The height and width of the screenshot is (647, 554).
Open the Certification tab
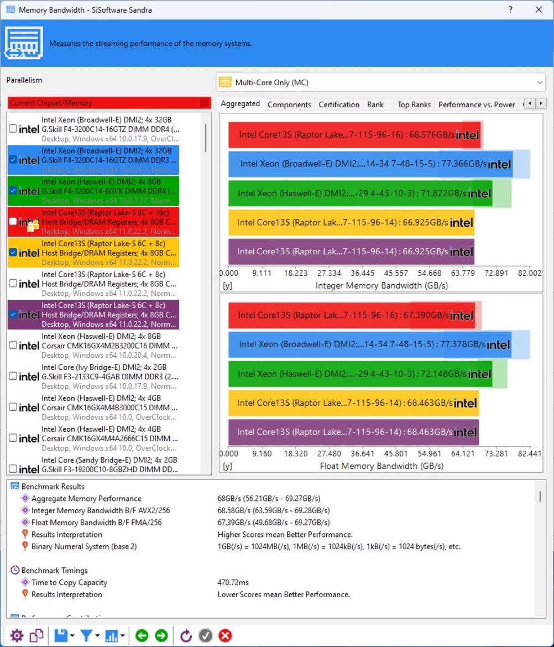click(339, 105)
